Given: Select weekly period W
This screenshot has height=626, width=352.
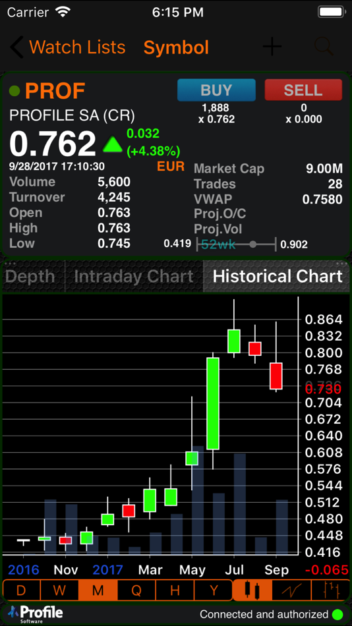Looking at the screenshot, I should point(59,590).
